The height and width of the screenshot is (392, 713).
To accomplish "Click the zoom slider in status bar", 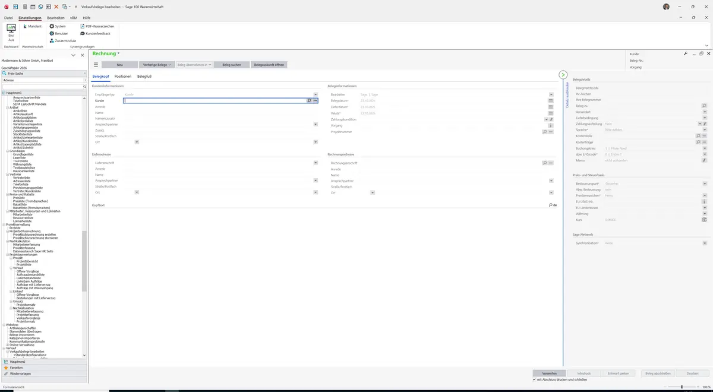I will point(681,387).
